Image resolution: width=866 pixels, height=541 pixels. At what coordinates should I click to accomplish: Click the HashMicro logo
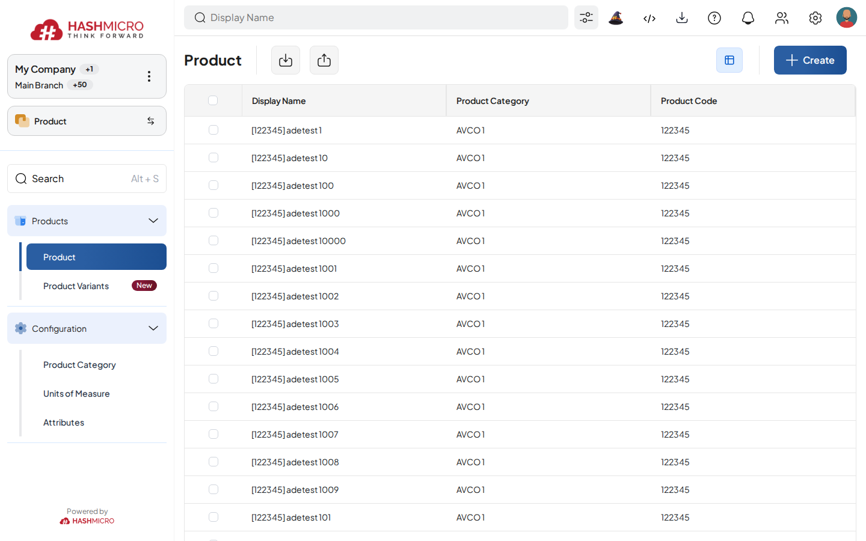87,29
